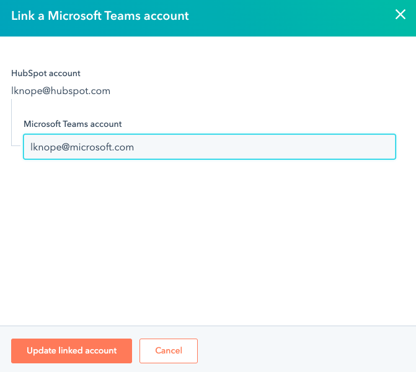This screenshot has height=372, width=416.
Task: Focus the Microsoft Teams account input field
Action: click(x=209, y=147)
